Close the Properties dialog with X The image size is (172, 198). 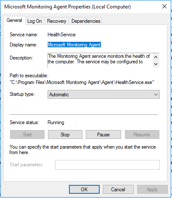(164, 6)
